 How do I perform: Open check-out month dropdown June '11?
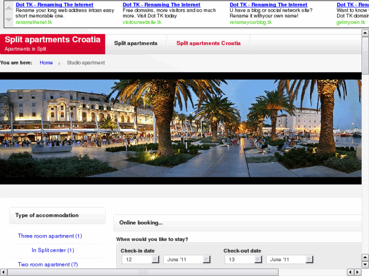(290, 259)
